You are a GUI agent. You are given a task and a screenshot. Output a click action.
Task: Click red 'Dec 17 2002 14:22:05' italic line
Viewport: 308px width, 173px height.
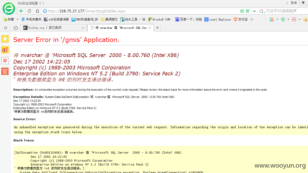click(x=42, y=62)
